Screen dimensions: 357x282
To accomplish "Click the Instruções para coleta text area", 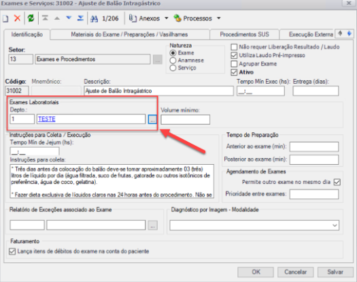I will [x=112, y=181].
